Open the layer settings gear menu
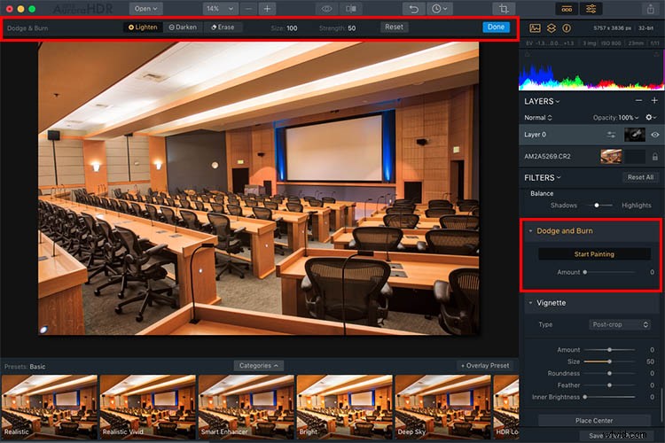The width and height of the screenshot is (665, 443). click(651, 118)
